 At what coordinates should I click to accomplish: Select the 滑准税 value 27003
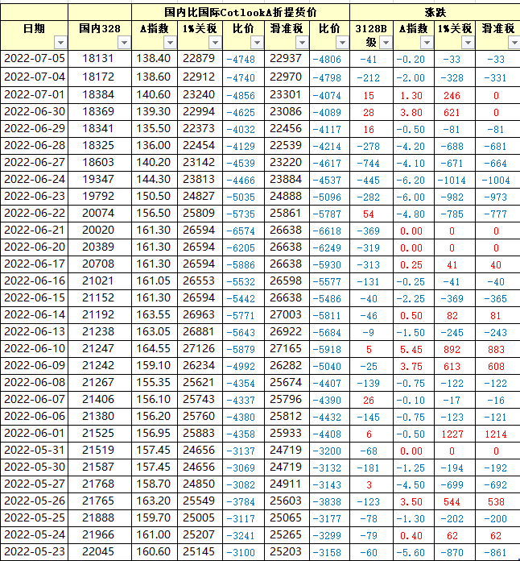tap(287, 315)
